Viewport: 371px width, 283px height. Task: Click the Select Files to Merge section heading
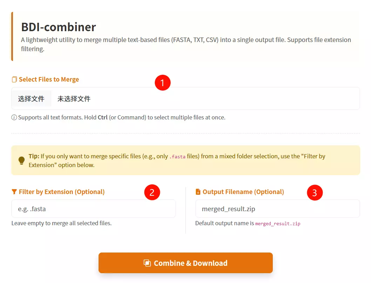[49, 79]
